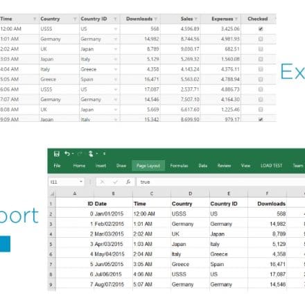This screenshot has width=305, height=305.
Task: Tick the Checked box in 8:08 AM row
Action: (x=261, y=110)
